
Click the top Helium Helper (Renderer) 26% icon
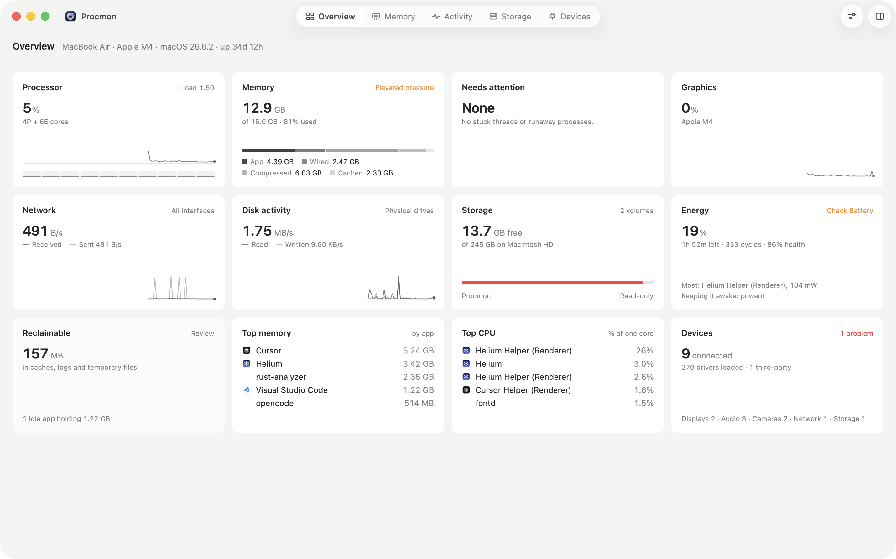466,350
